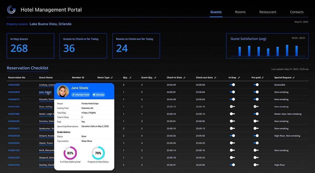Click edit pencil next to Pre-paid header
The height and width of the screenshot is (173, 315).
click(263, 78)
